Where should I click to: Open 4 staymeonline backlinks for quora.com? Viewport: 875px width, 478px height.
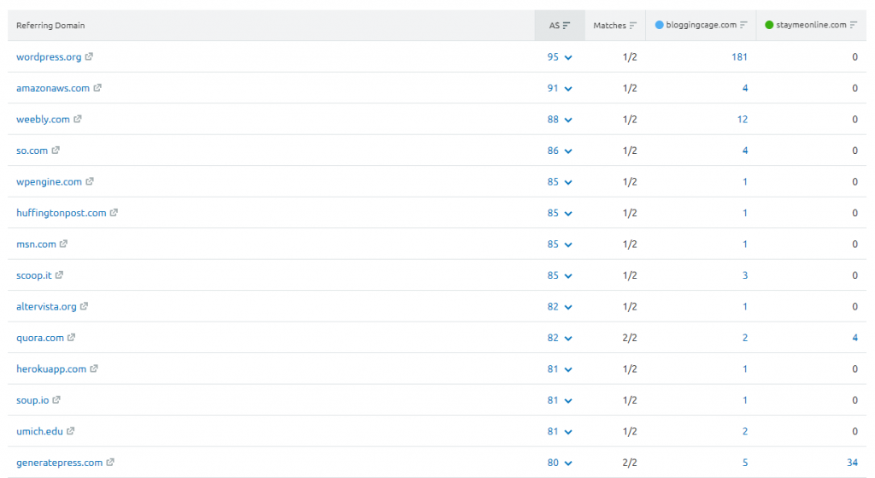pyautogui.click(x=854, y=338)
